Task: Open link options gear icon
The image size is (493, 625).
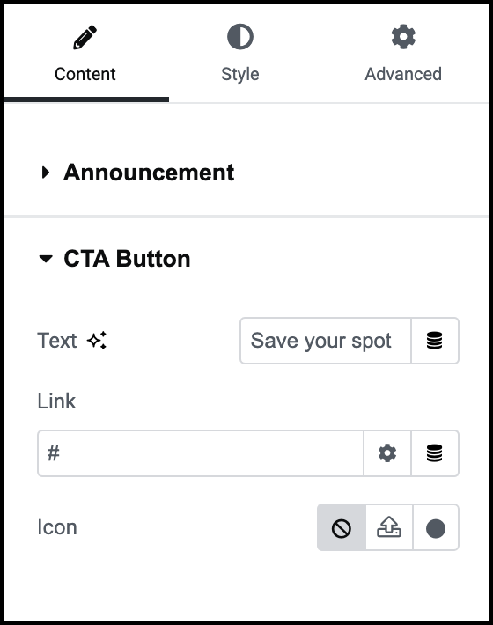Action: (x=387, y=453)
